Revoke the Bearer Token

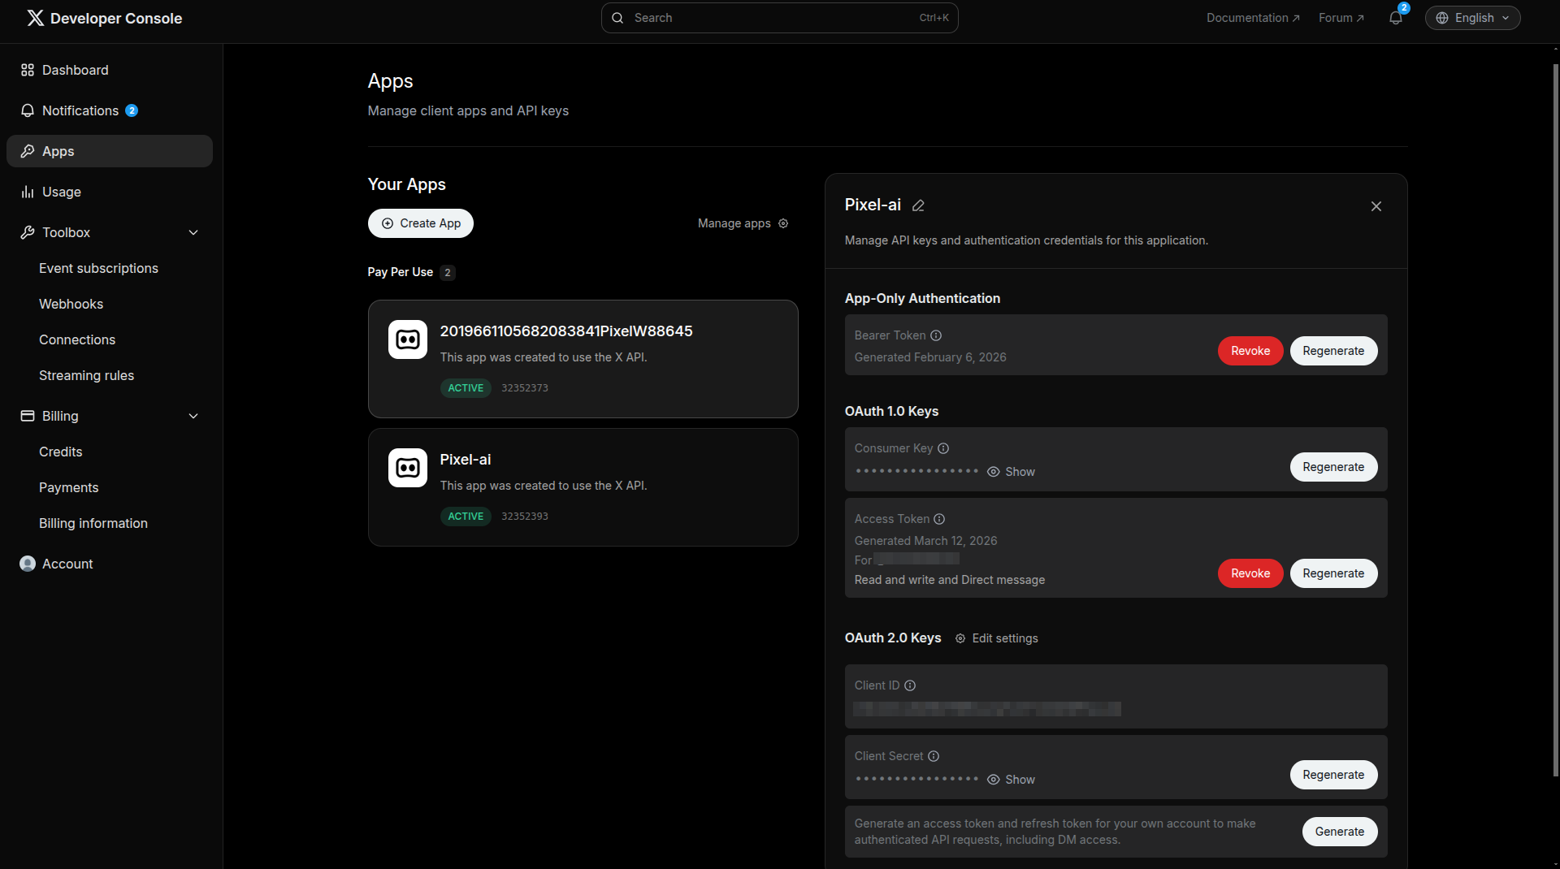[1250, 351]
